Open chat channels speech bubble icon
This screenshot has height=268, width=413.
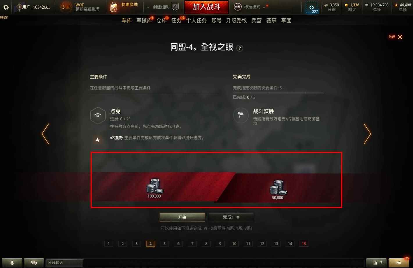(x=34, y=263)
